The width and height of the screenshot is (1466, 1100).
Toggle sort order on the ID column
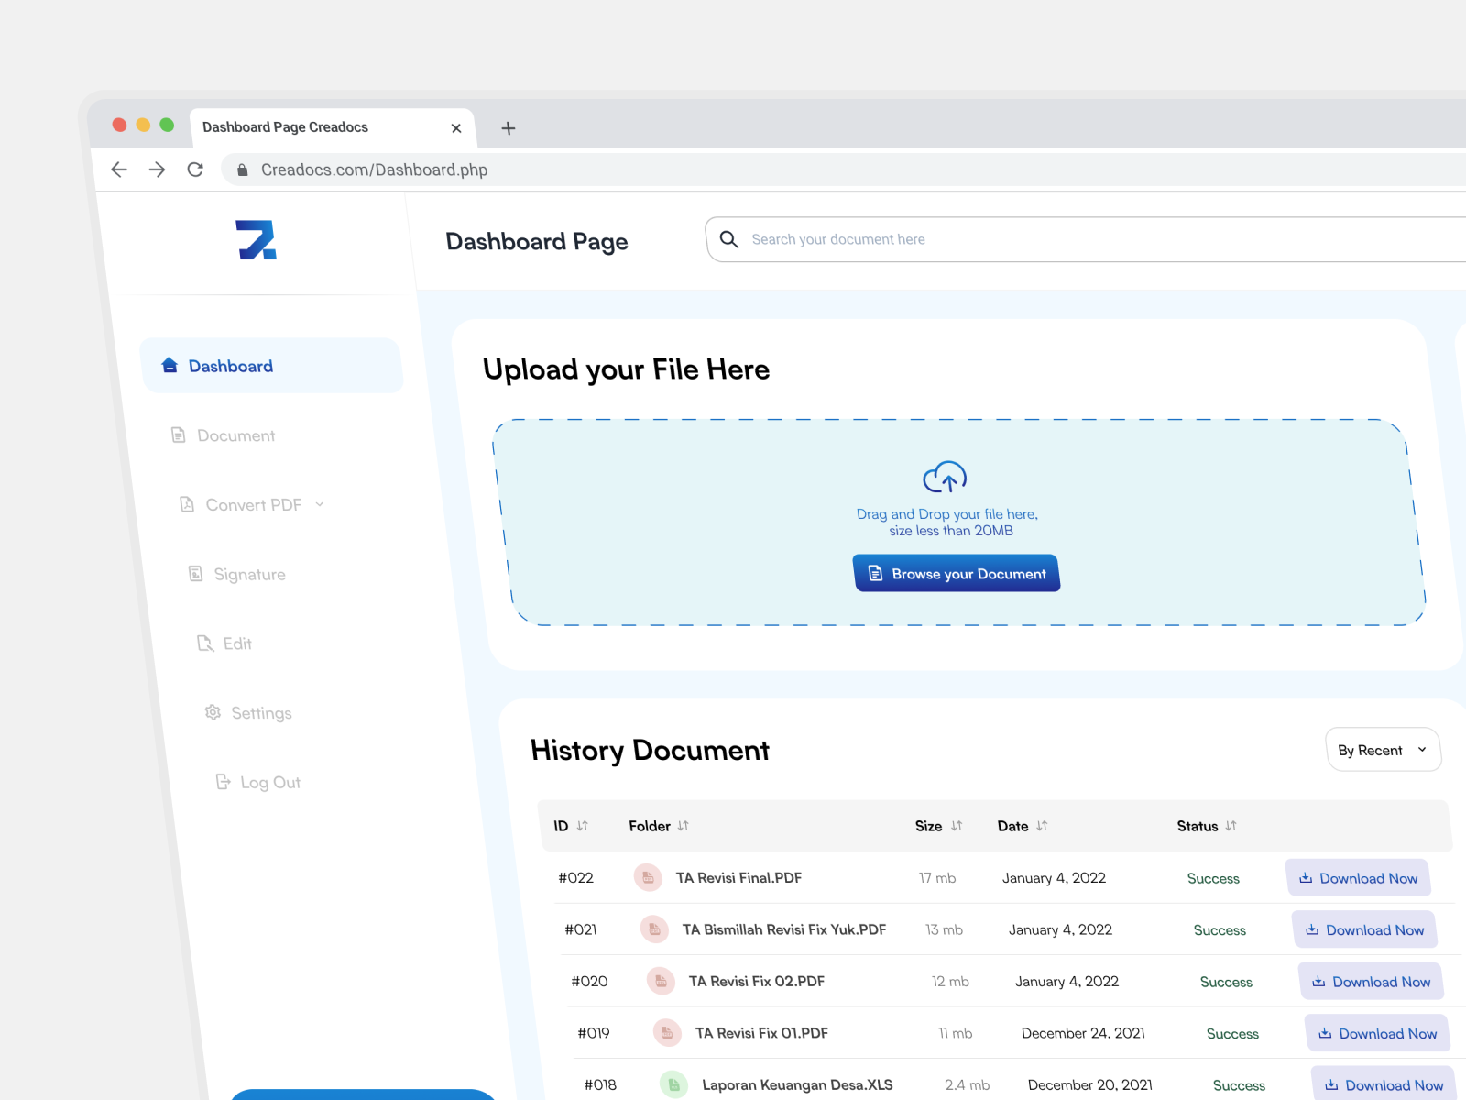[584, 825]
